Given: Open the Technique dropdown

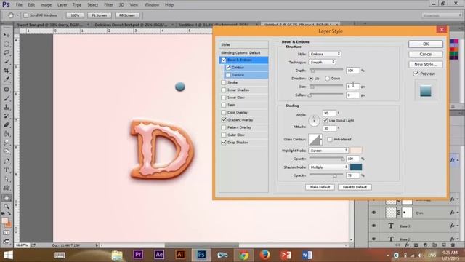Looking at the screenshot, I should point(322,63).
